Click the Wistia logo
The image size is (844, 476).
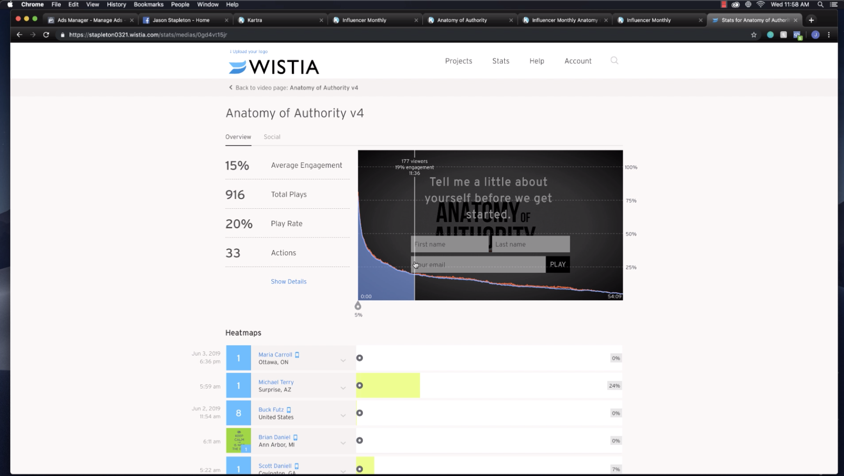tap(274, 67)
